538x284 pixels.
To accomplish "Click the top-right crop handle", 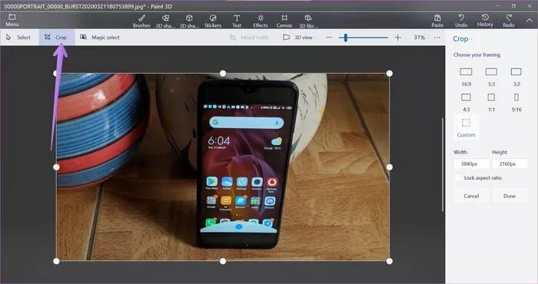I will pyautogui.click(x=390, y=74).
